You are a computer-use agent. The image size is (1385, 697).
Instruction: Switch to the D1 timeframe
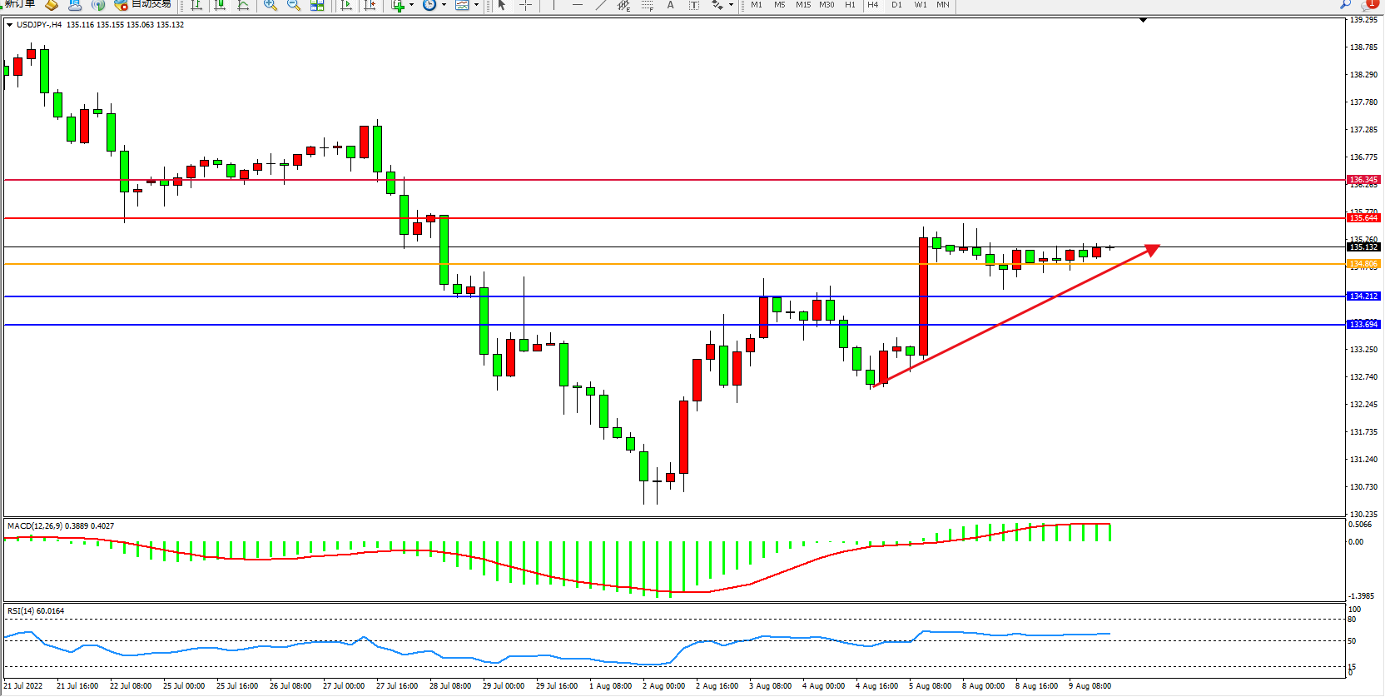896,5
